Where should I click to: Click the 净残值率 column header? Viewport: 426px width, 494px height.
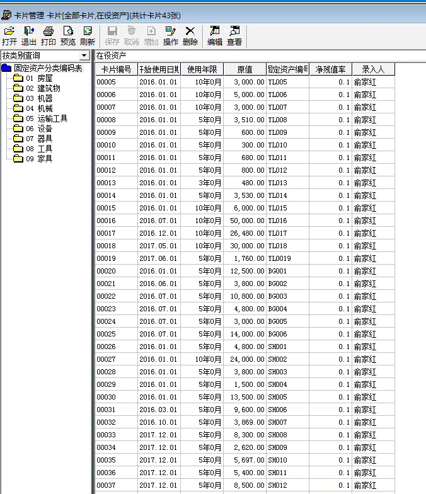330,69
